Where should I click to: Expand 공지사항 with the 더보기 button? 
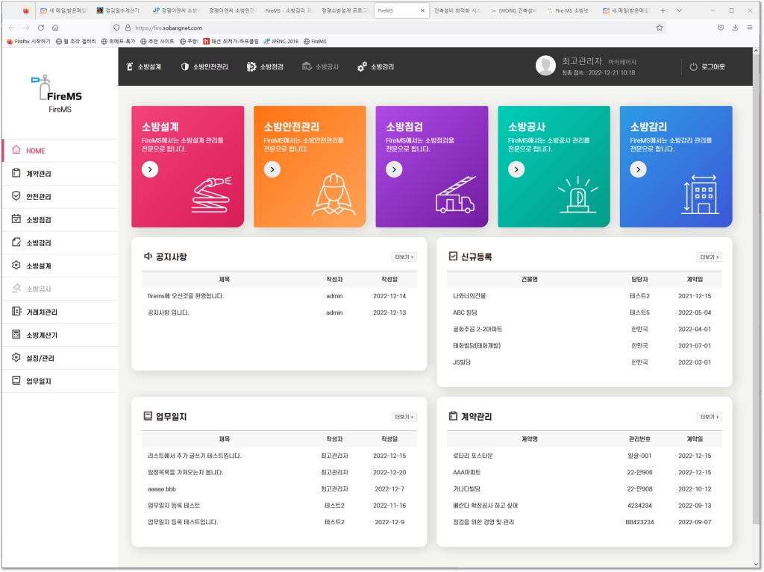point(404,257)
